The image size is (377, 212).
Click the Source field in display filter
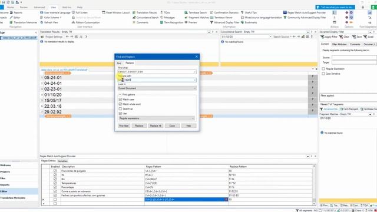coord(354,58)
